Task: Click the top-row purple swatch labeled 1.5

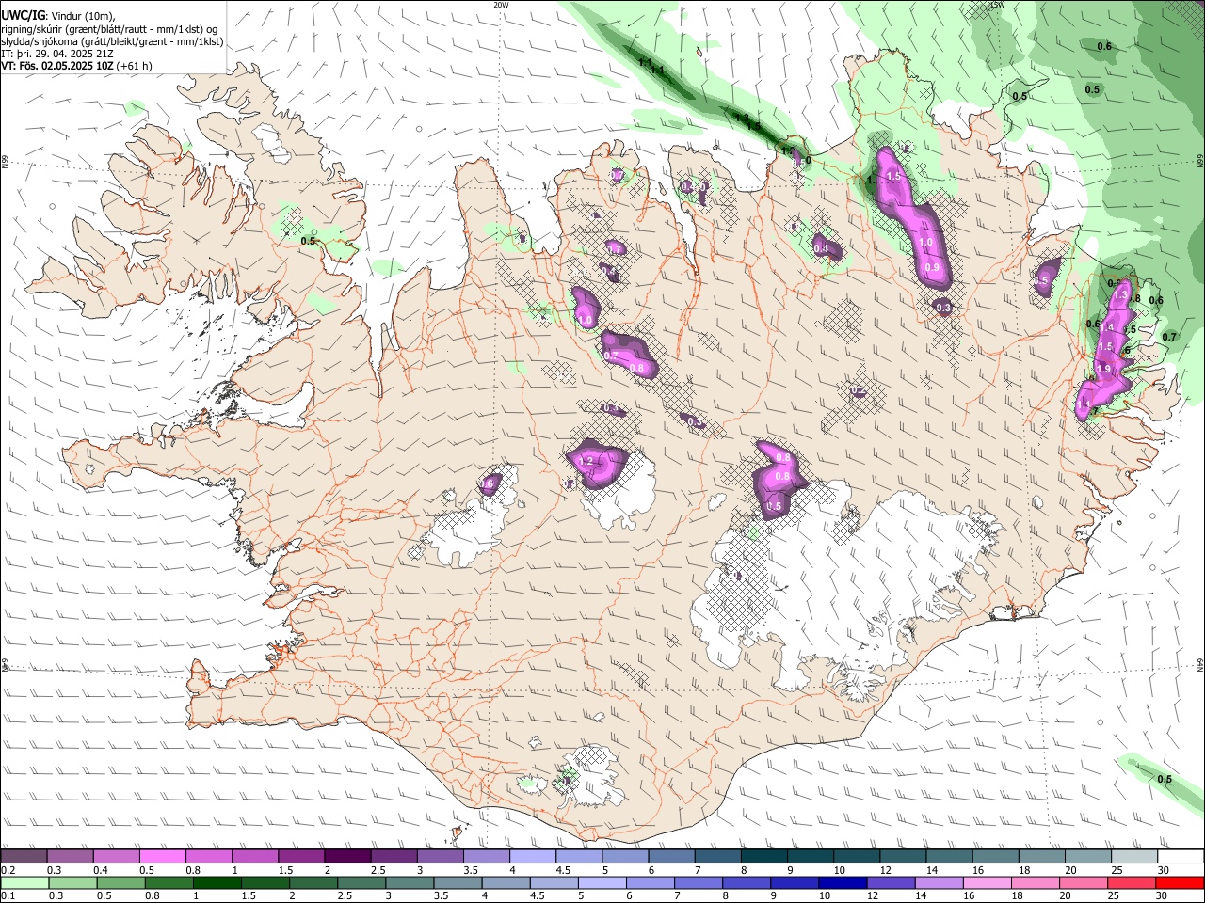Action: [x=300, y=857]
